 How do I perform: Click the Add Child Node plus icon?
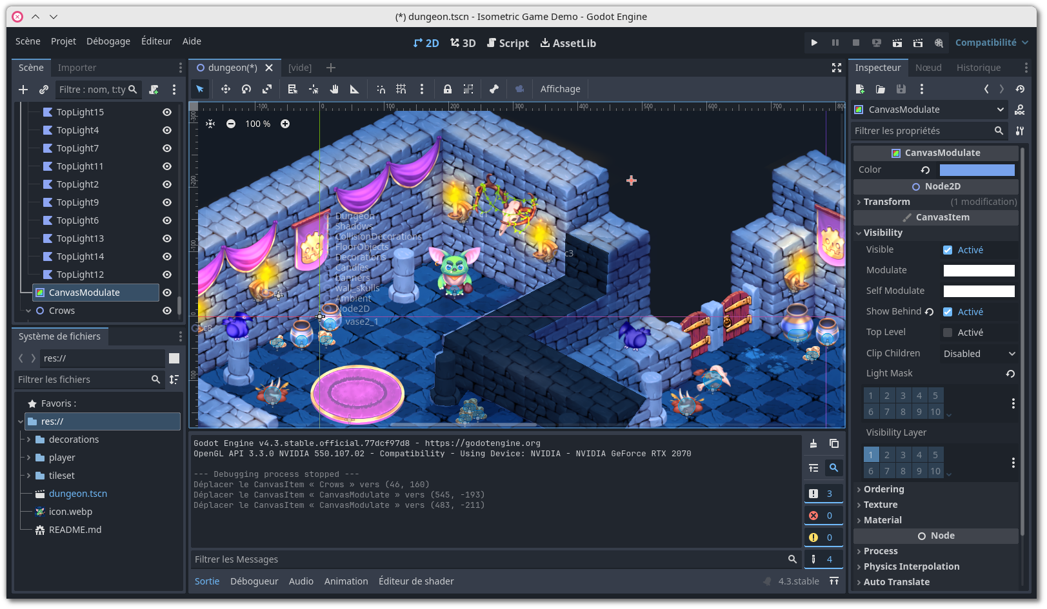[23, 90]
